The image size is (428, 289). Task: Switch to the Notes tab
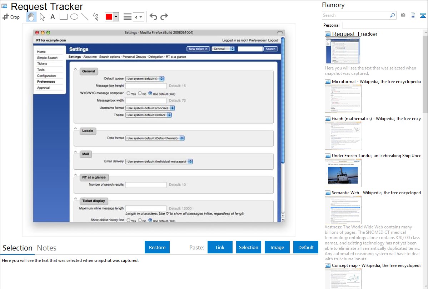[x=47, y=248]
